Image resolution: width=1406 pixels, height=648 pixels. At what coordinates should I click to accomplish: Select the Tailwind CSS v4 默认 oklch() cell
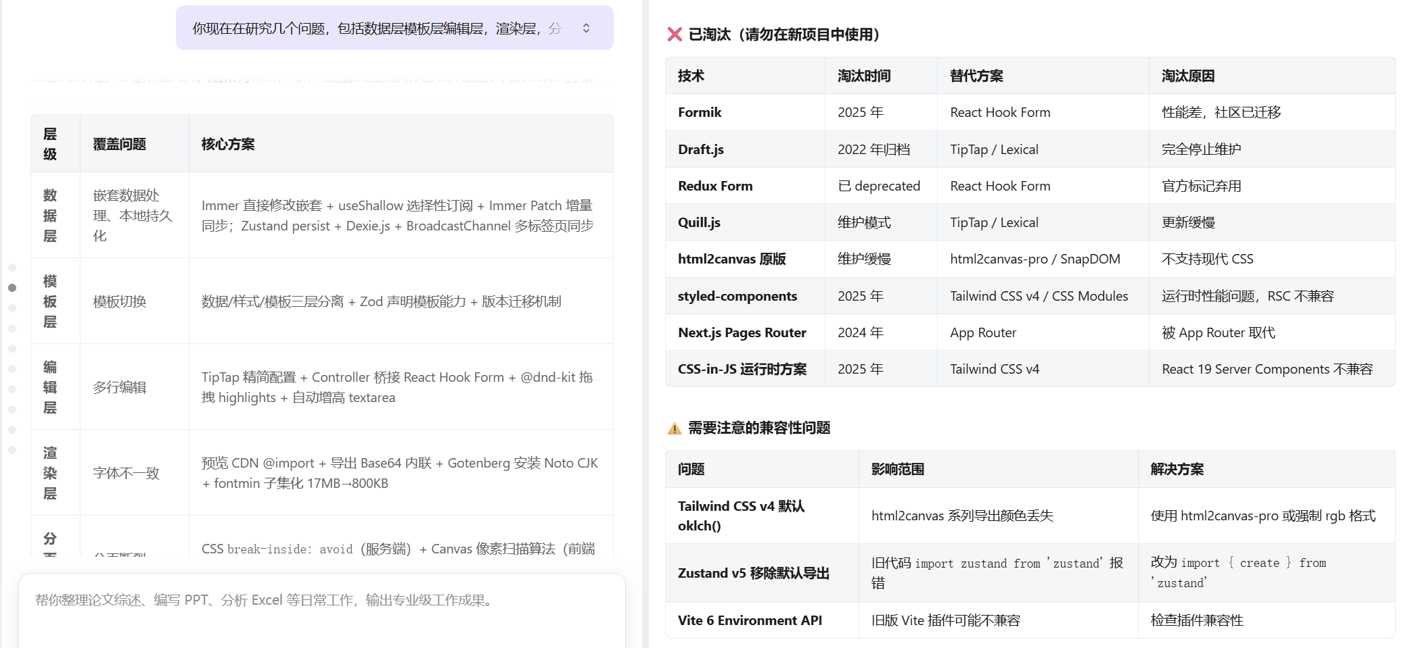(x=741, y=516)
